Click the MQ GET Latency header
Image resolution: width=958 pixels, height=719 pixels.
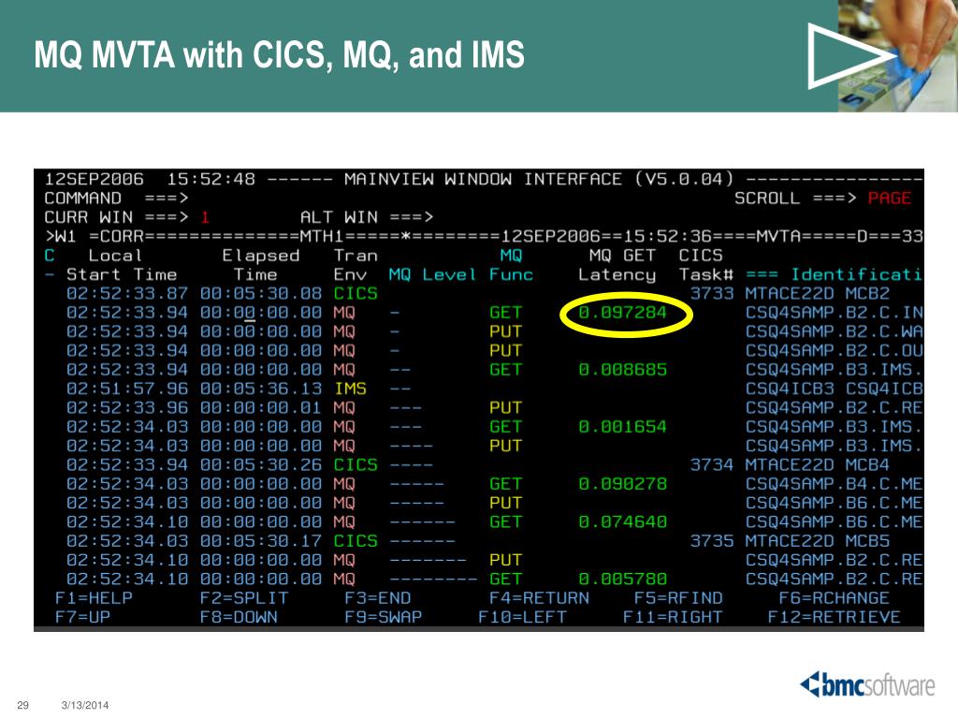tap(617, 265)
